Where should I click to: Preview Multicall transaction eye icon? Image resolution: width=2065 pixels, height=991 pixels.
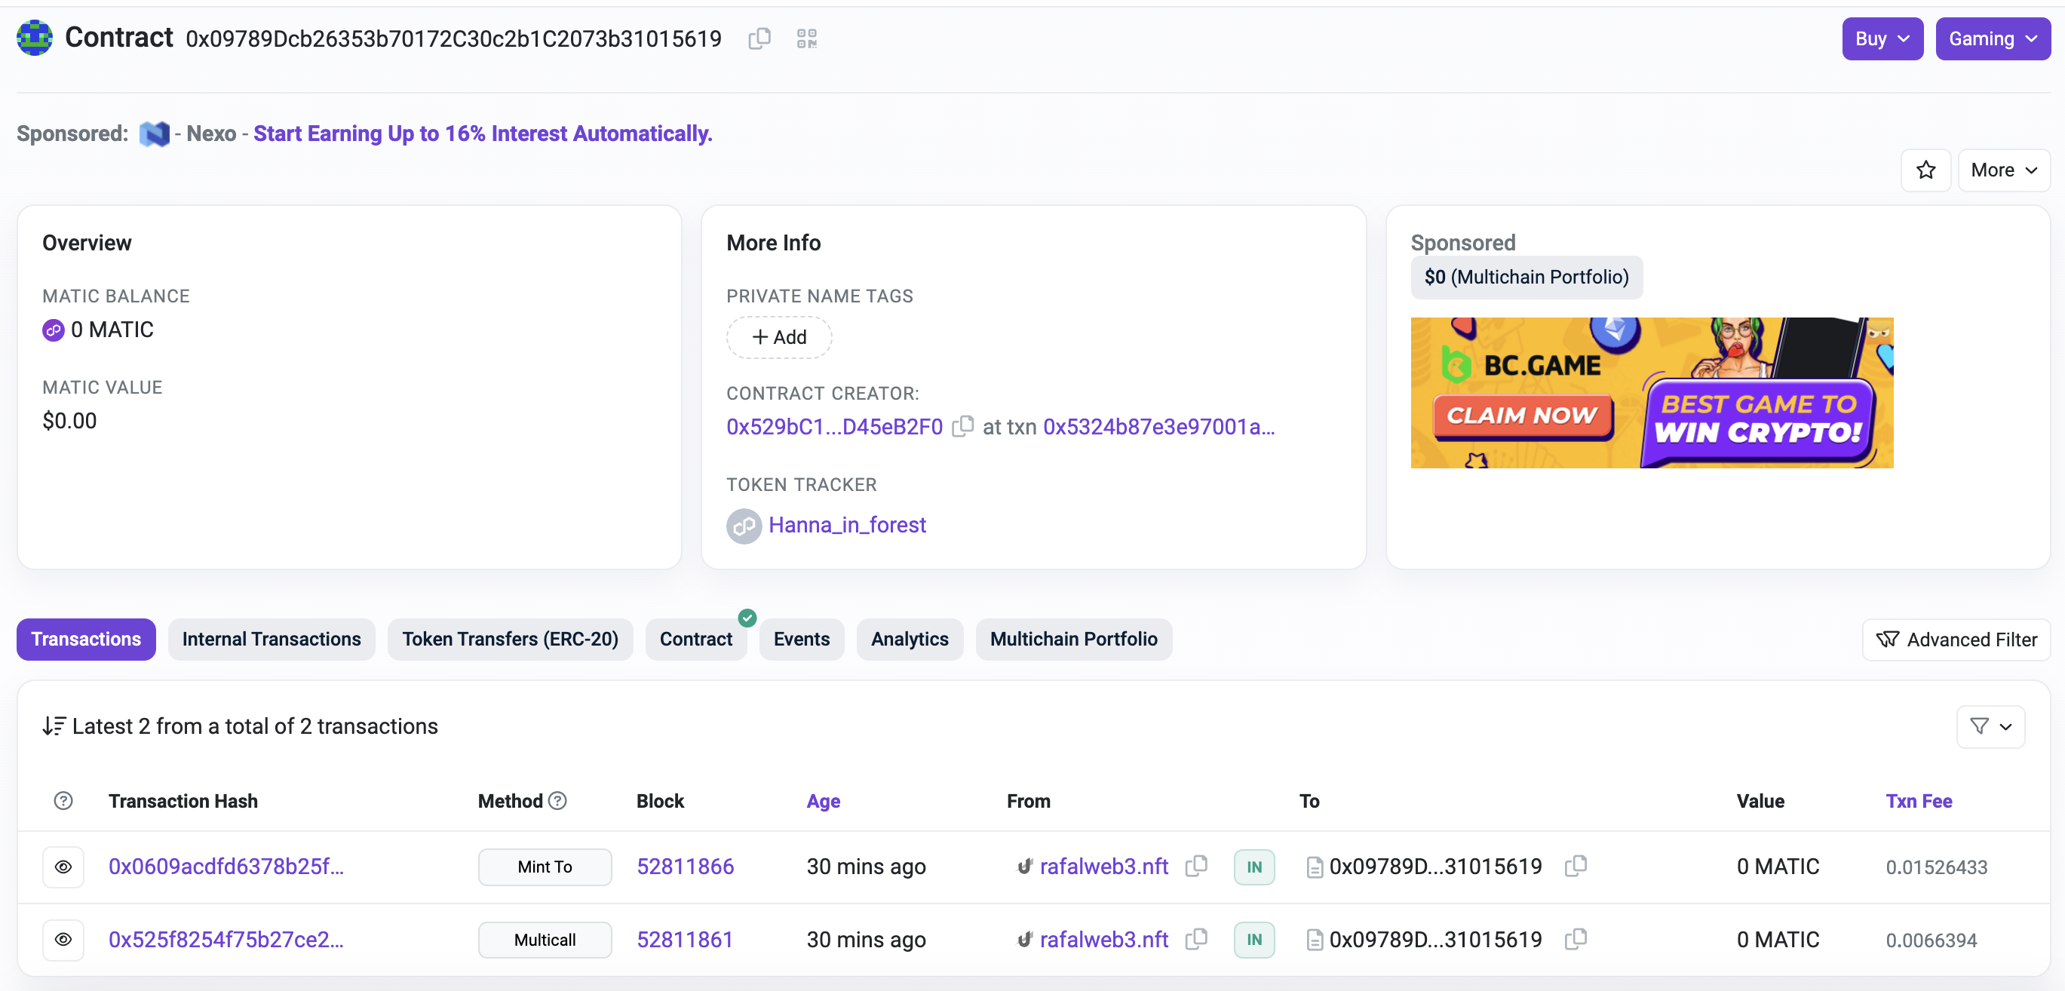(63, 939)
